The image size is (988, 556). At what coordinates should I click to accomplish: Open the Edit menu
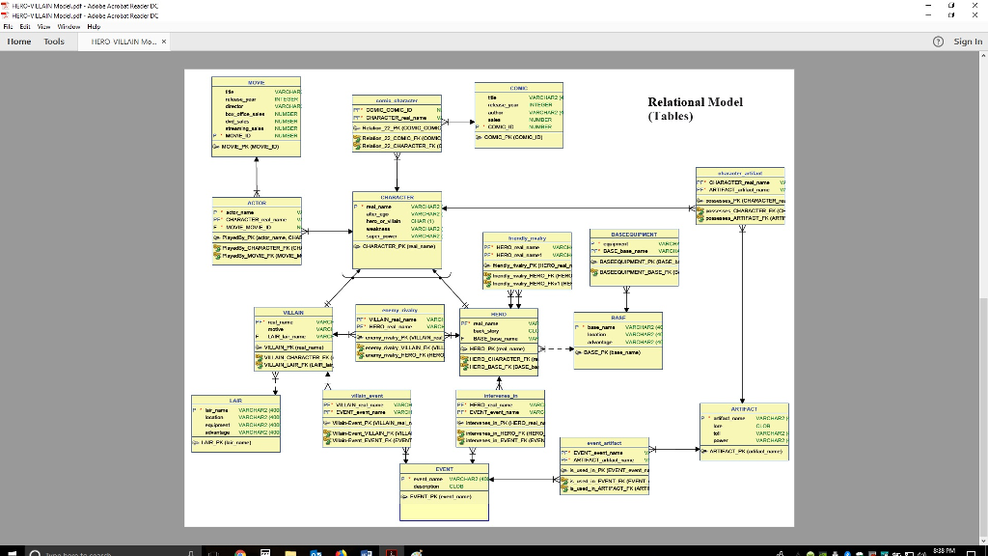28,26
